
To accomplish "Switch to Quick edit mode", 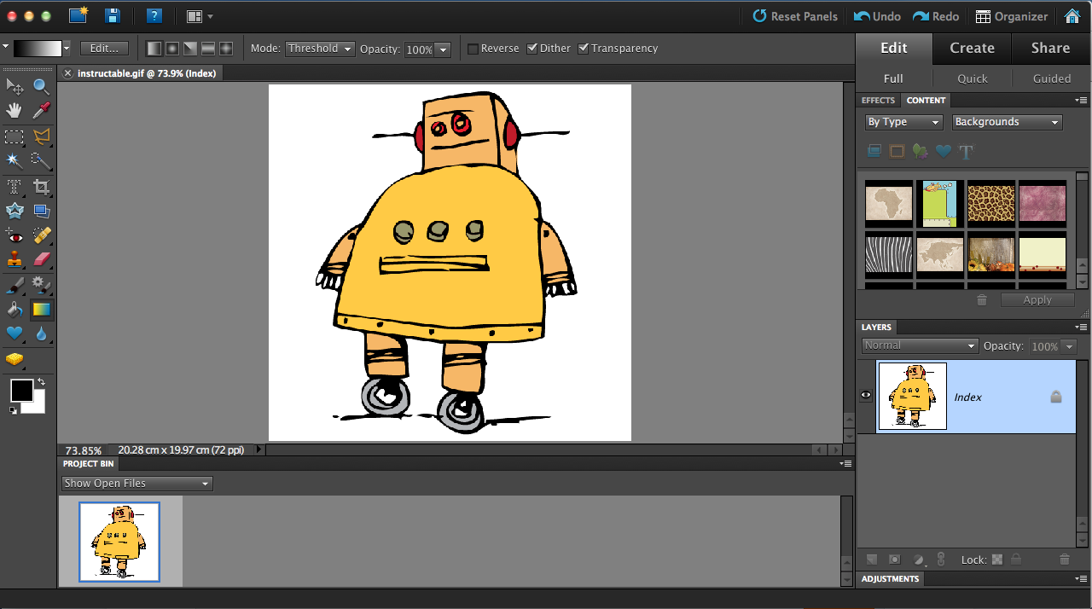I will pos(972,78).
